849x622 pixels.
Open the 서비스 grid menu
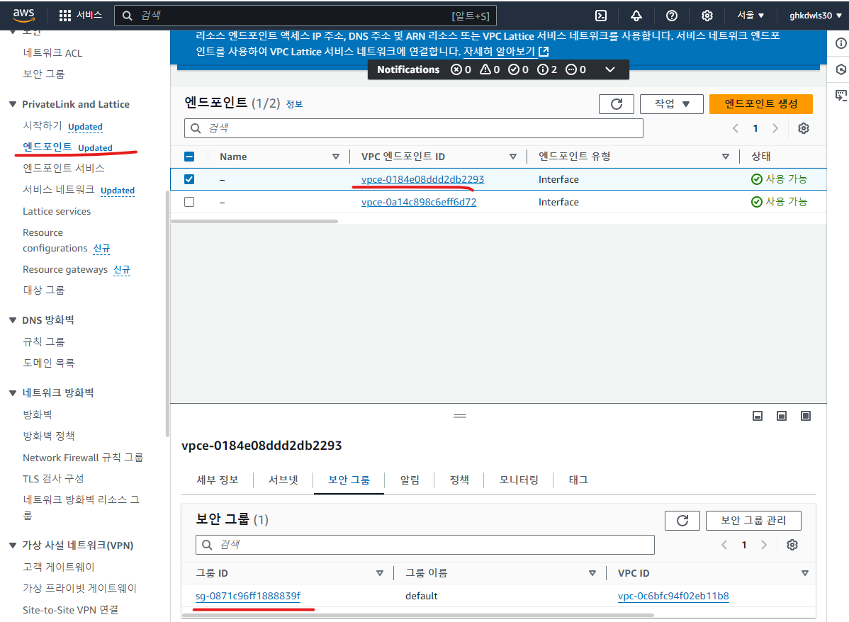coord(80,15)
